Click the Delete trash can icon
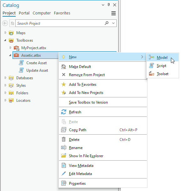Viewport: 186px width, 191px height. [64, 139]
